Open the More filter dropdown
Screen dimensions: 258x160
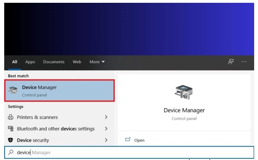tap(97, 62)
